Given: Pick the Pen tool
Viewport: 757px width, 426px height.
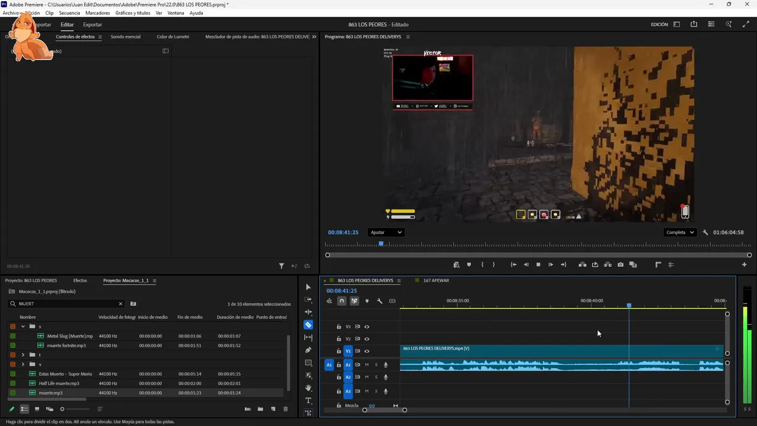Looking at the screenshot, I should 308,350.
